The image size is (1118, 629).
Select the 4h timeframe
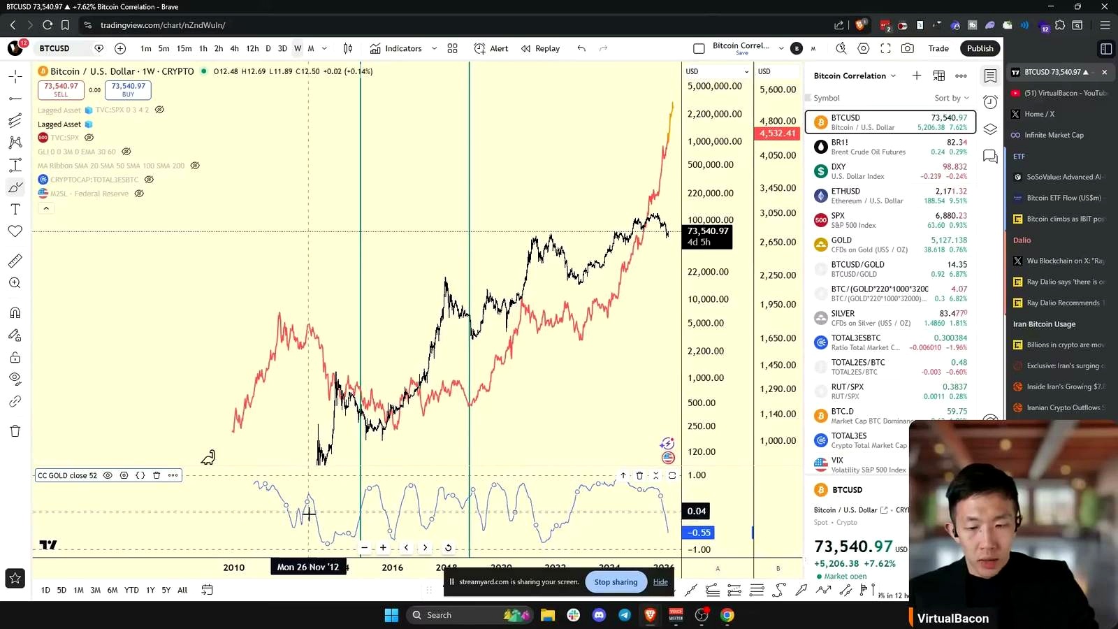pyautogui.click(x=234, y=48)
